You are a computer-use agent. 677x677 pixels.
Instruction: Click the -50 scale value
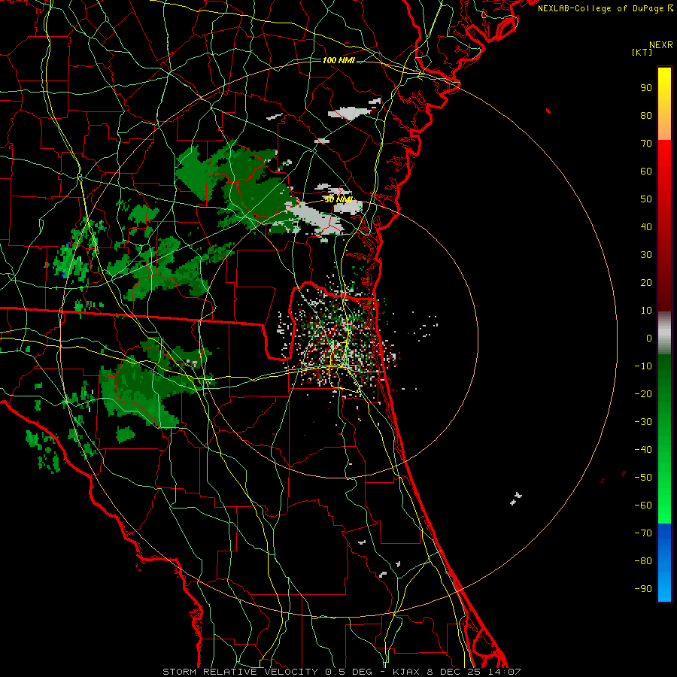point(643,478)
